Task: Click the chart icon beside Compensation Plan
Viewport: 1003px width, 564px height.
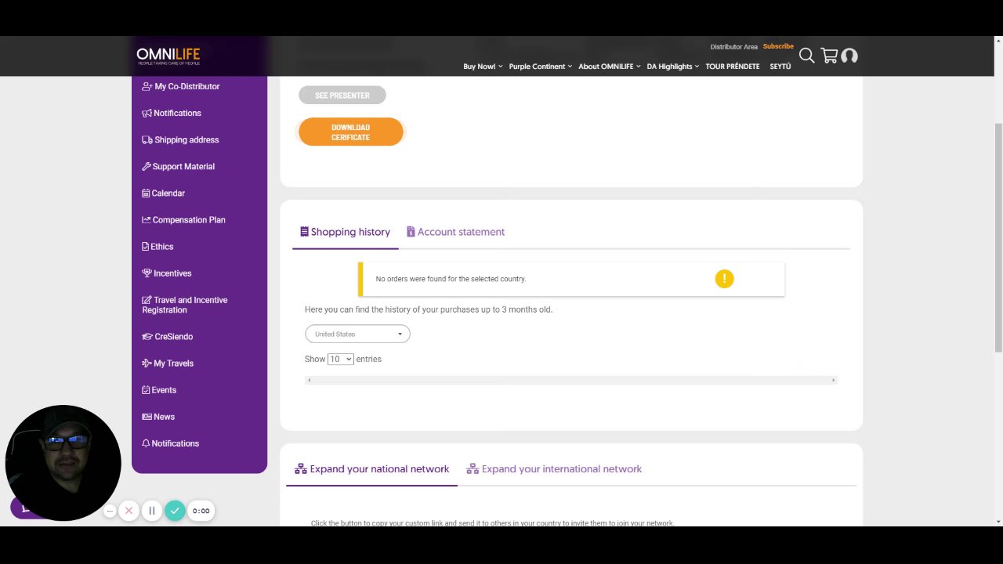Action: (x=146, y=219)
